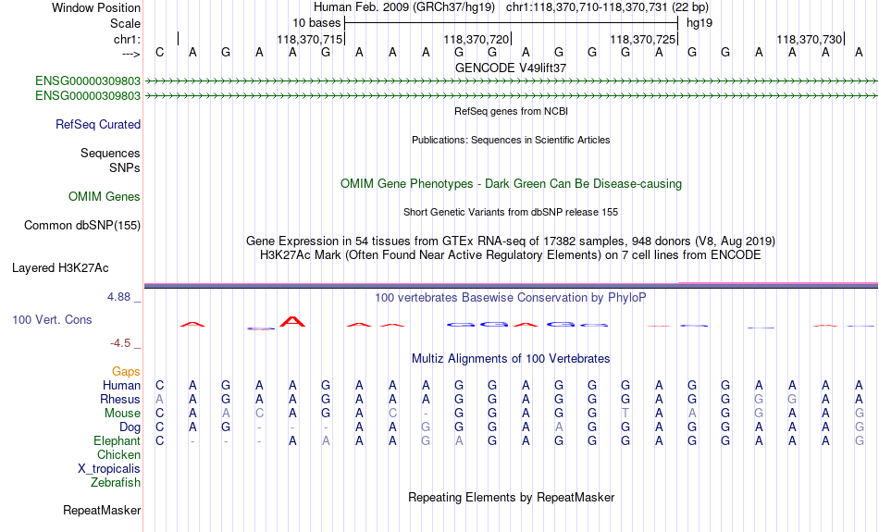Click Publications: Sequences in Scientific Articles title

coord(511,140)
